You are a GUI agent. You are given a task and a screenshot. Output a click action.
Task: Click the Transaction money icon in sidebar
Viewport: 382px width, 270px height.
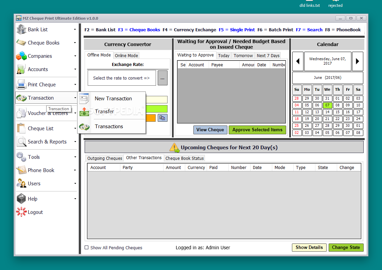[x=21, y=98]
